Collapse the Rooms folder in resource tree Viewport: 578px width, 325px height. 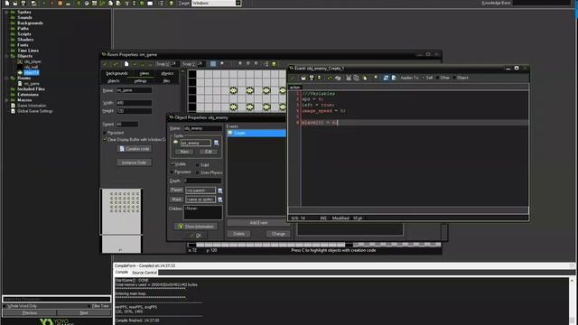6,79
